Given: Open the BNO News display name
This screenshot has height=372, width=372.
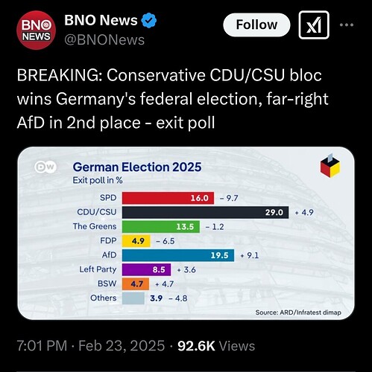Looking at the screenshot, I should coord(101,20).
